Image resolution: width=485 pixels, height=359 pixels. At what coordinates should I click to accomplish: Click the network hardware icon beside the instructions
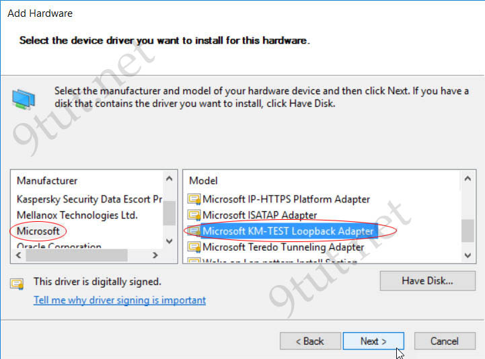point(24,99)
